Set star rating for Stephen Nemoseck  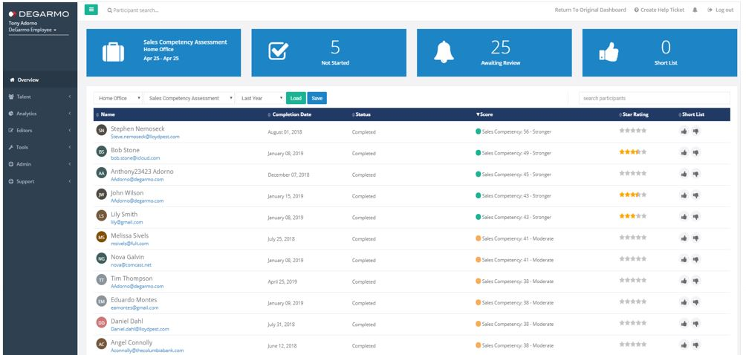click(x=633, y=131)
